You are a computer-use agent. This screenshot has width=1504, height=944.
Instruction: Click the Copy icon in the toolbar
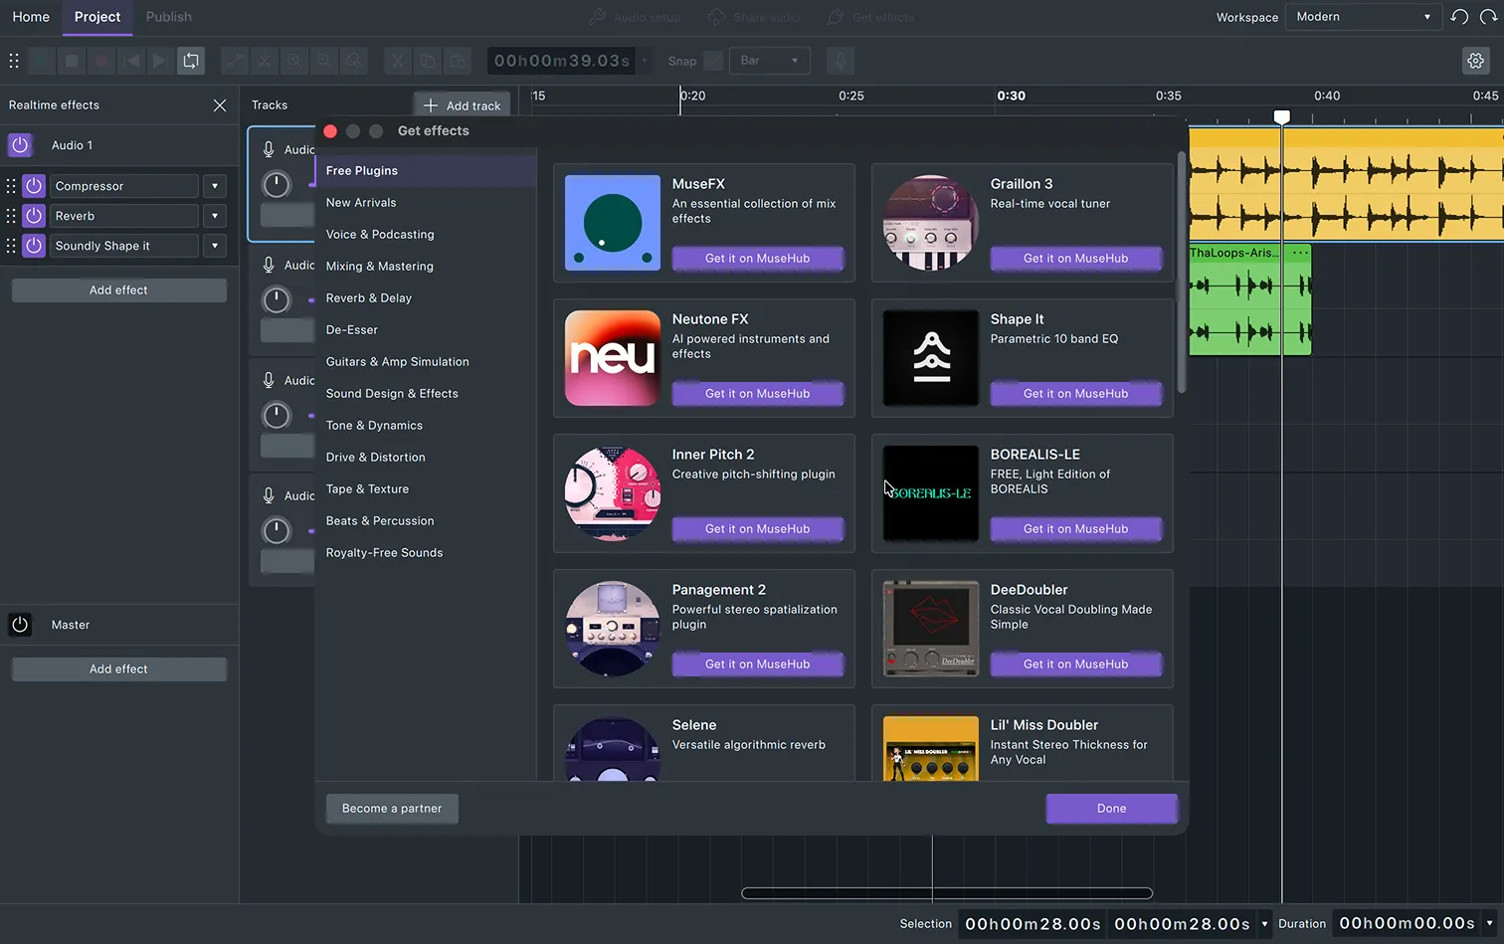[x=427, y=61]
